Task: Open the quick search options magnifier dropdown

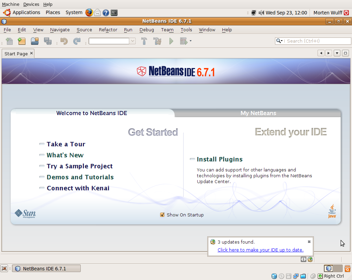Action: (279, 41)
